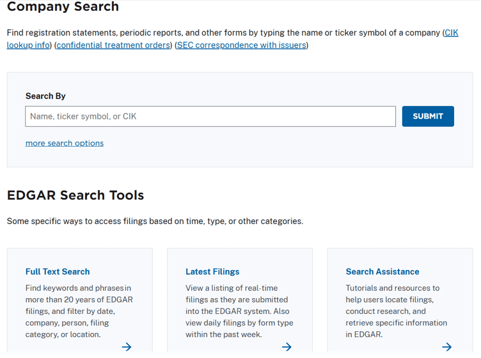Open the Search Assistance title link

(382, 271)
